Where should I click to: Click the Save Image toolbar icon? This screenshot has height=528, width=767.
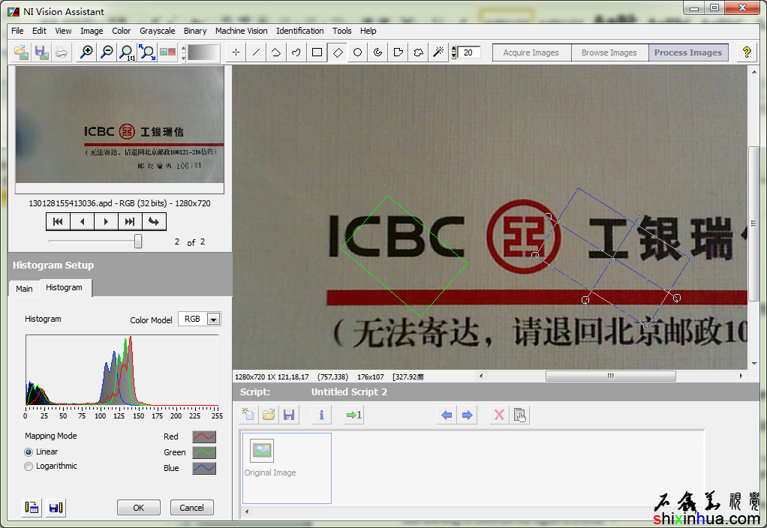tap(41, 52)
